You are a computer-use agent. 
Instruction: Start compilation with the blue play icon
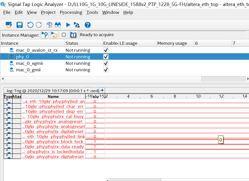tap(68, 25)
